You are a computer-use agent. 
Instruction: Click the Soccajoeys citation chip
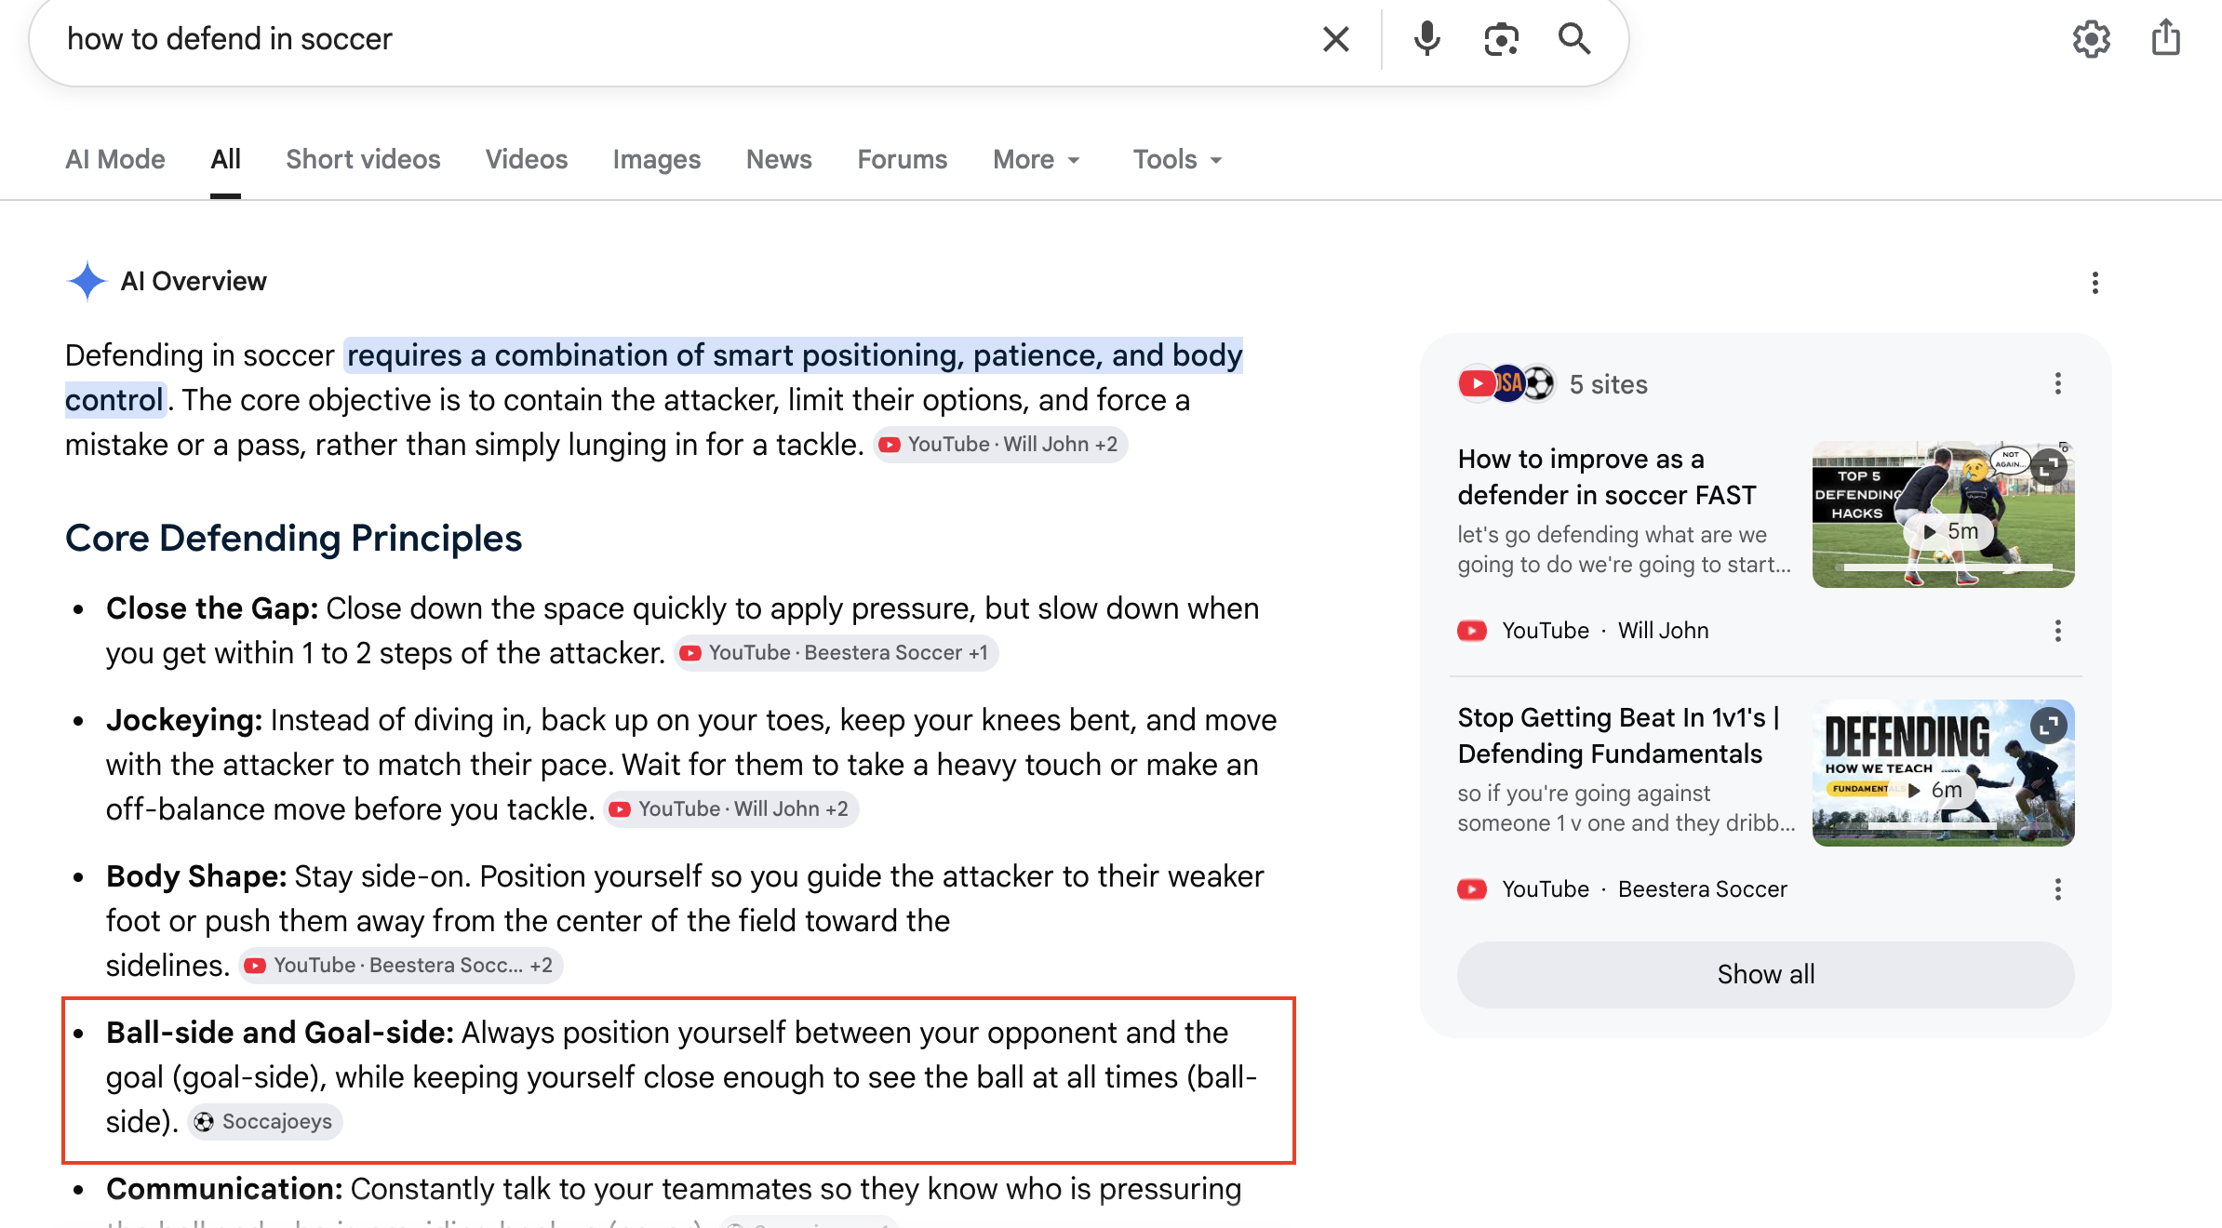pyautogui.click(x=265, y=1122)
